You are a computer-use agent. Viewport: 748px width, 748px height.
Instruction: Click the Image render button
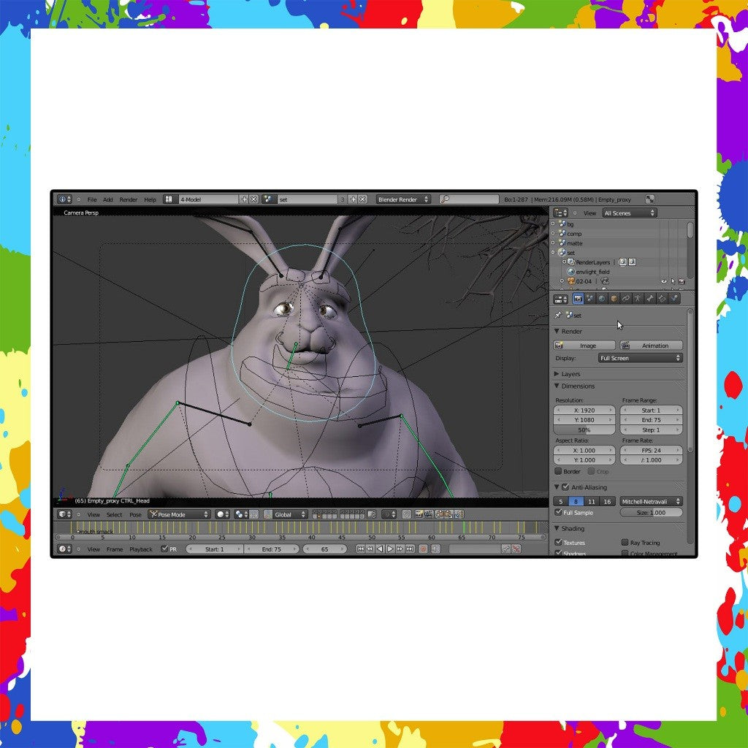(x=584, y=345)
